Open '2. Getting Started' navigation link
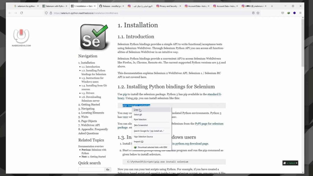 (x=89, y=105)
